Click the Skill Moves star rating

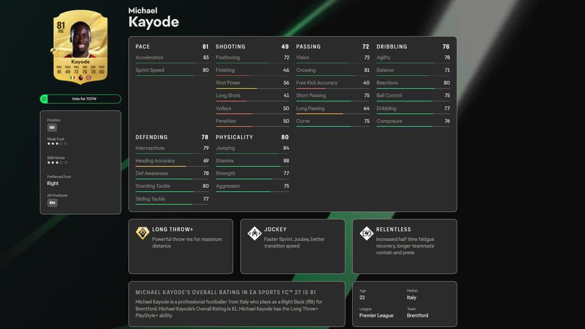57,162
